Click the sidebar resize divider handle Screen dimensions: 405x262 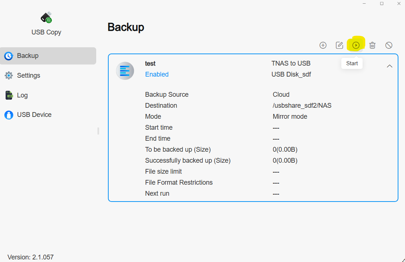98,131
